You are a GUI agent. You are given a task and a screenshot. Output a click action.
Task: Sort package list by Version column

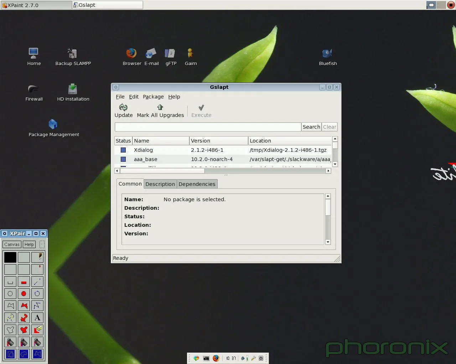(218, 141)
